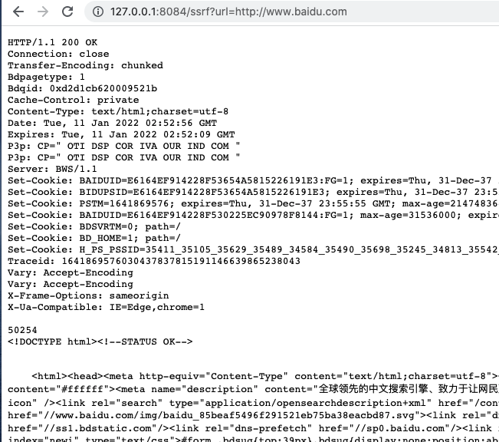The image size is (499, 442).
Task: Click the '<!DOCTYPE html>' STATUS OK line
Action: pos(100,341)
